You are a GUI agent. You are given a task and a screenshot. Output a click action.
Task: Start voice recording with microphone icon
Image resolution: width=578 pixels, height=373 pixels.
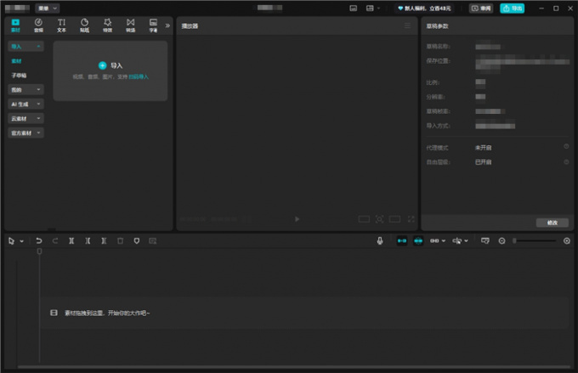[x=380, y=240]
